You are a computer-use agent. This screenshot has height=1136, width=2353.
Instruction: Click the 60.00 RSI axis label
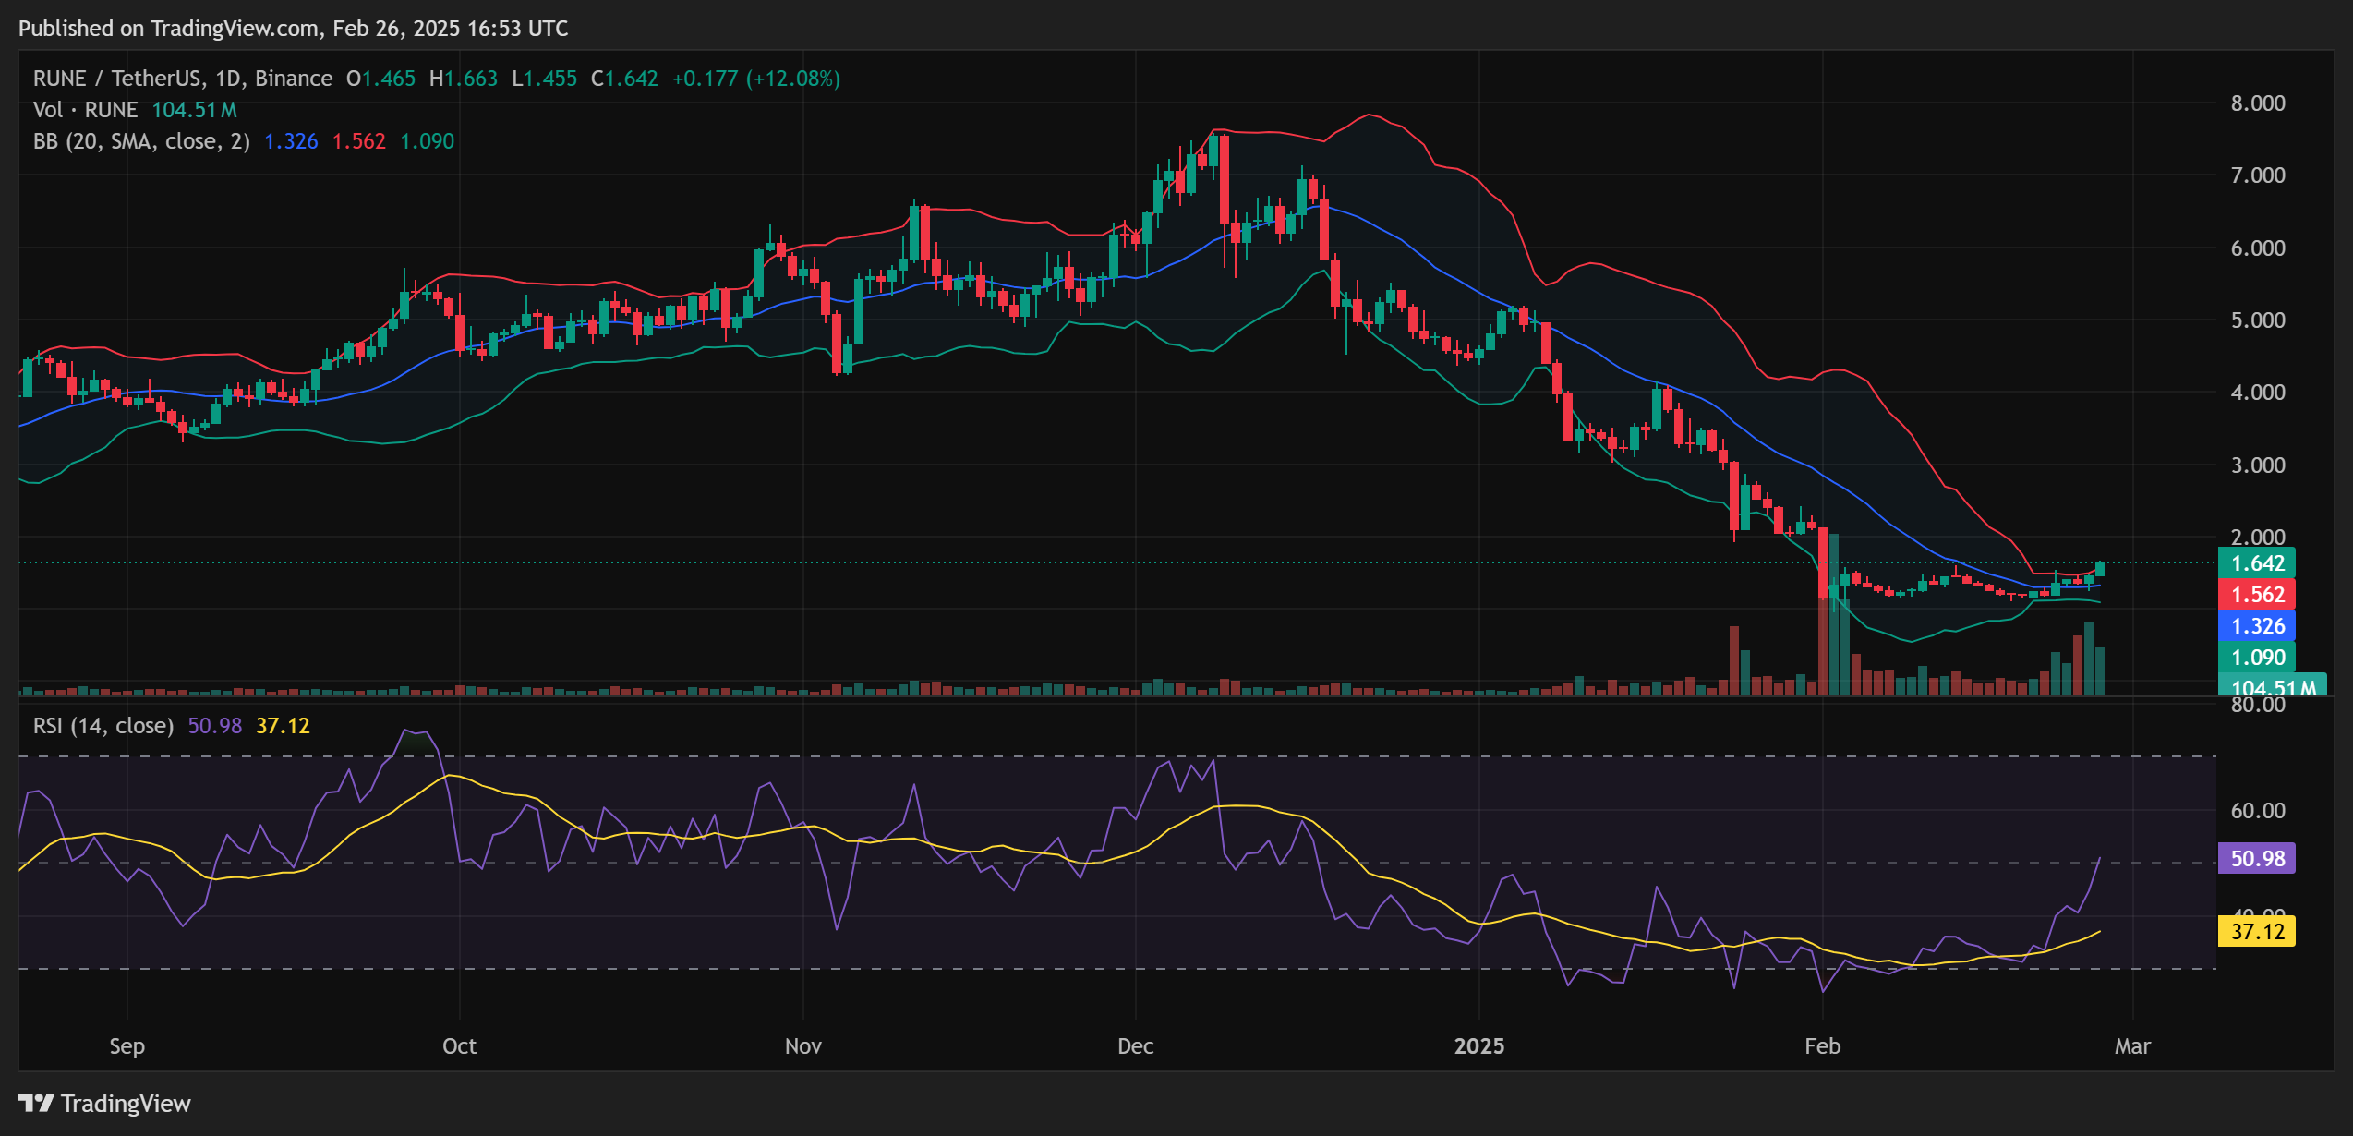click(2258, 811)
